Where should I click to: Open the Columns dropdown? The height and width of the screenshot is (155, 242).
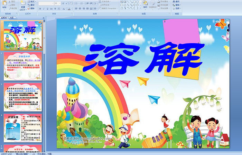(96, 9)
